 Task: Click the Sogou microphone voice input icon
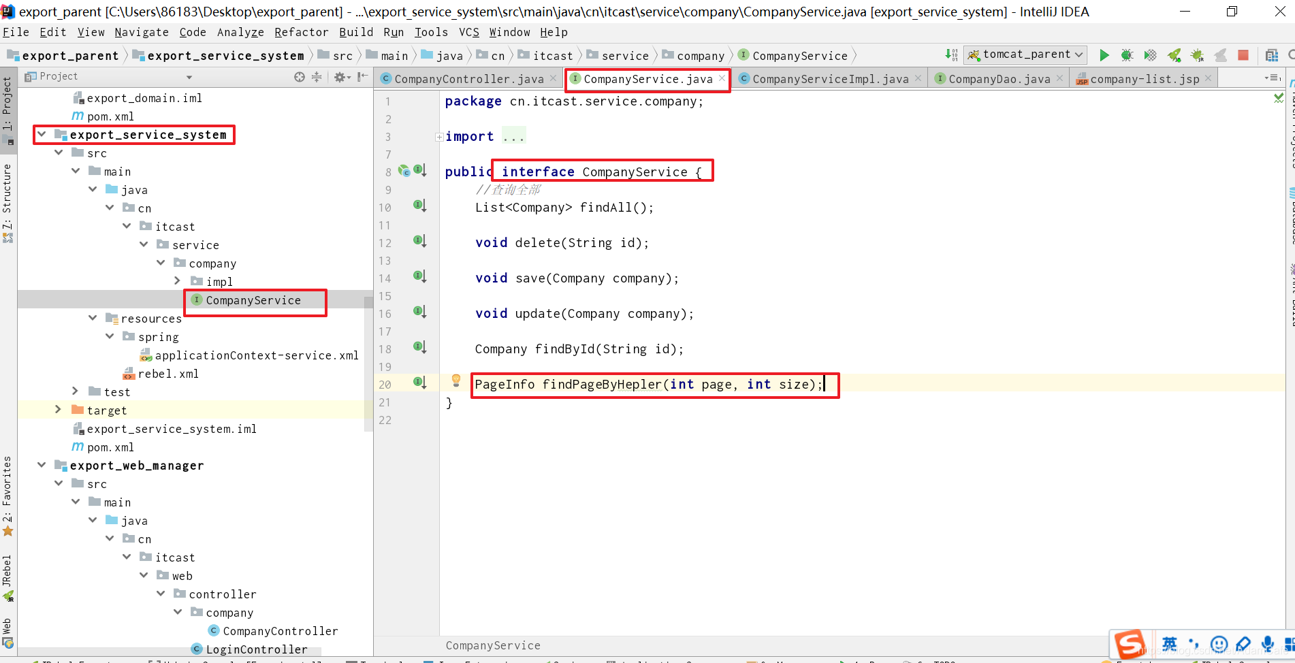1267,643
